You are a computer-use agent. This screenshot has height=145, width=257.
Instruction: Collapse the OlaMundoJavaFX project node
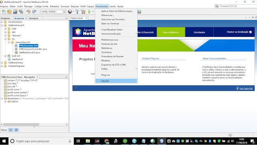click(x=2, y=25)
